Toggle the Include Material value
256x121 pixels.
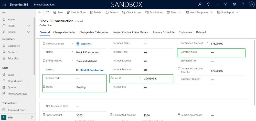tap(145, 70)
